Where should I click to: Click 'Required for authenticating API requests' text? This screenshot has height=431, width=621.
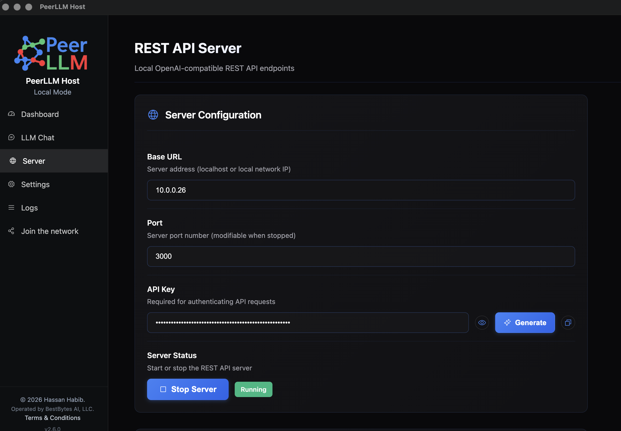point(211,302)
